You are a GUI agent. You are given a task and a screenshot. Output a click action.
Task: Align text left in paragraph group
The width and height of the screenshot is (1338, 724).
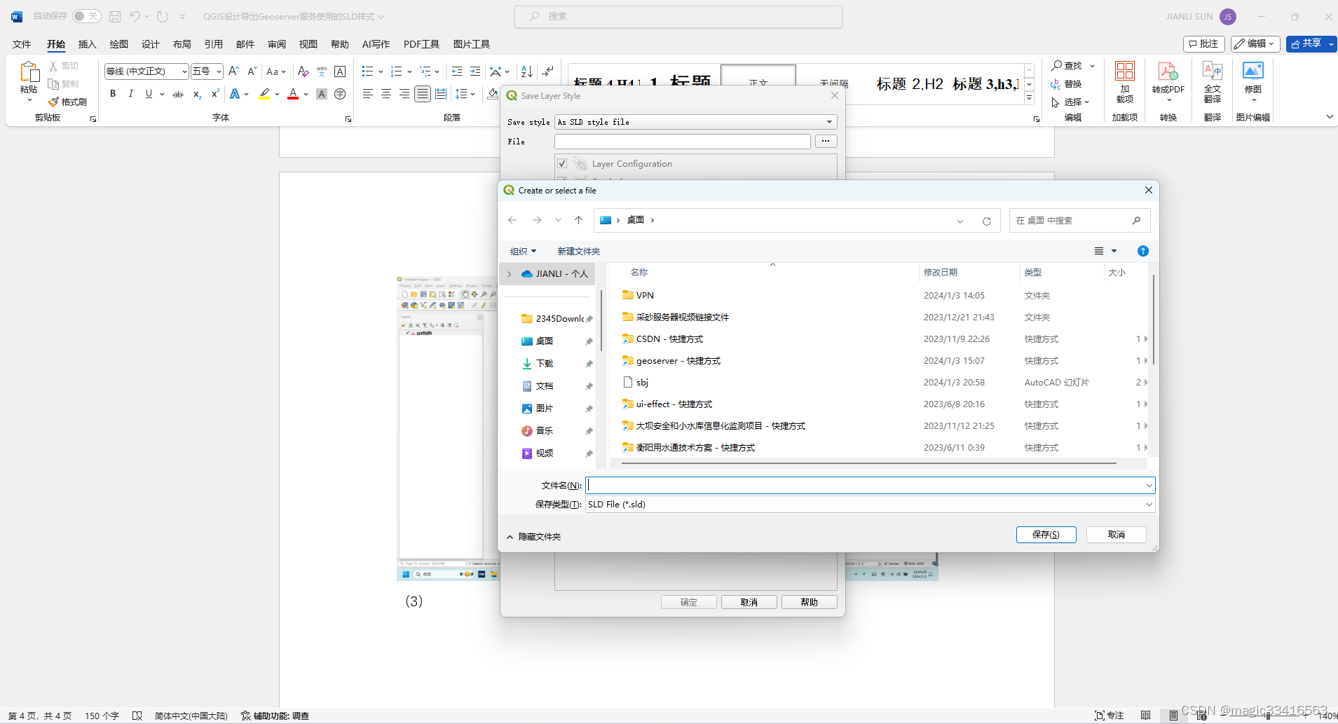[x=367, y=94]
